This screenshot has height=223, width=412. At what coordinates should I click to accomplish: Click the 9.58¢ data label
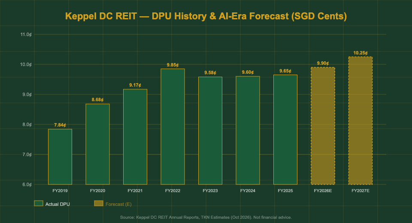click(x=210, y=73)
